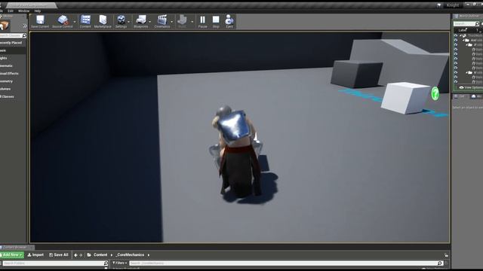Screen dimensions: 483x271
Task: Open the Filters dropdown
Action: tap(120, 263)
